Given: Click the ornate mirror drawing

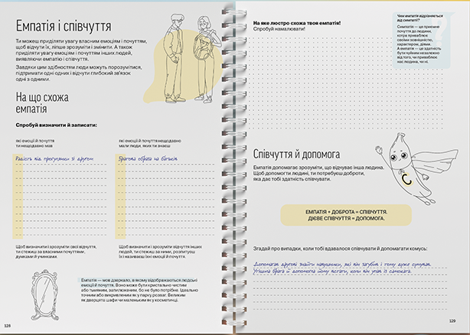Looking at the screenshot, I should coord(44,295).
